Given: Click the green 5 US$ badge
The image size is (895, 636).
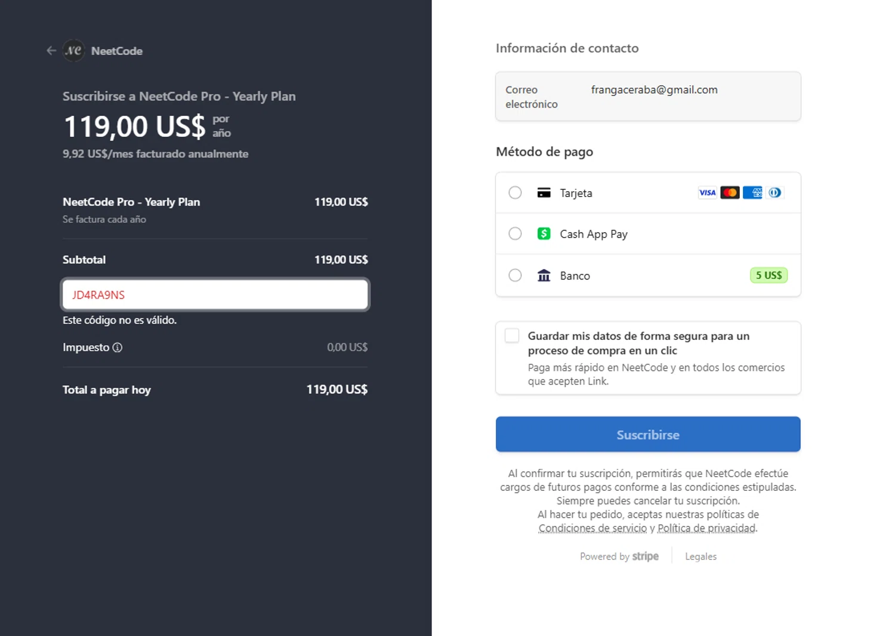Looking at the screenshot, I should tap(769, 275).
